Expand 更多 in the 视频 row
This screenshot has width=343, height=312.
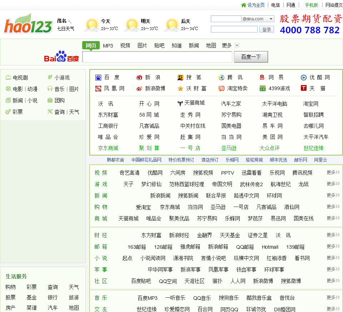[x=333, y=173]
